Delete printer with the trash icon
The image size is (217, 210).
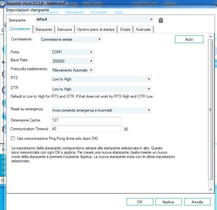(161, 20)
